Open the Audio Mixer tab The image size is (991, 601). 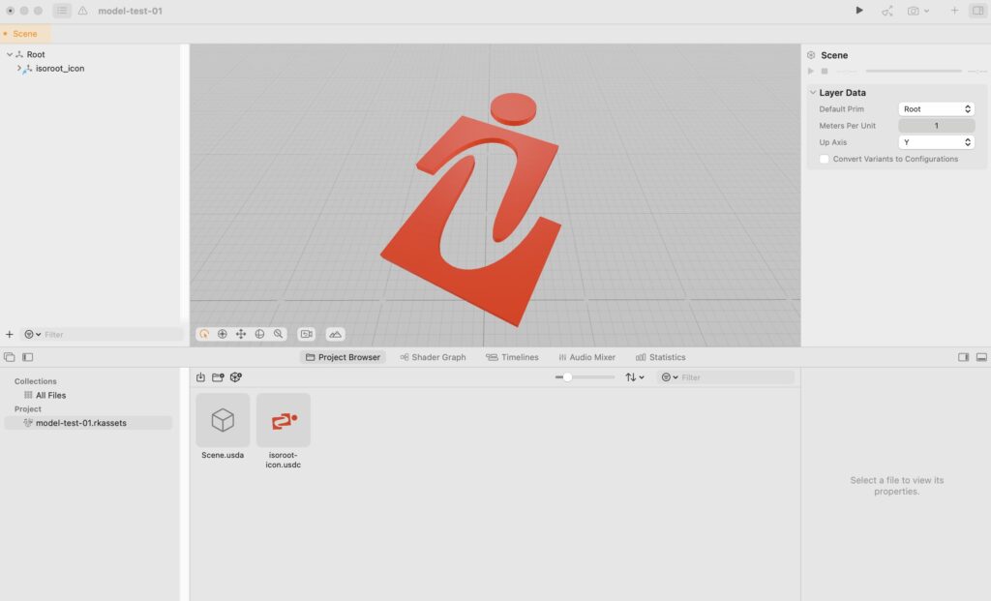coord(587,357)
